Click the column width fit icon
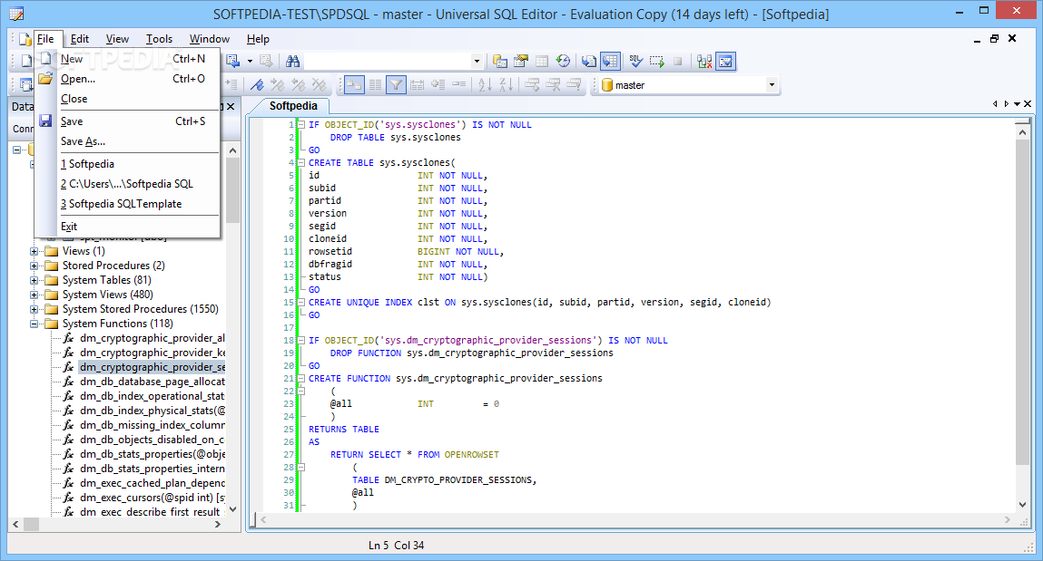Image resolution: width=1043 pixels, height=561 pixels. coord(417,85)
